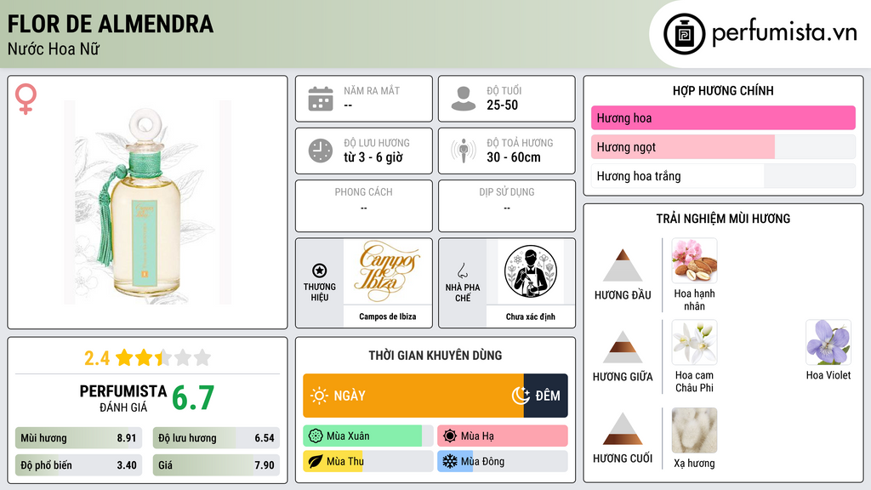Click the pink female gender symbol
Screen dimensions: 871x490
(x=26, y=99)
